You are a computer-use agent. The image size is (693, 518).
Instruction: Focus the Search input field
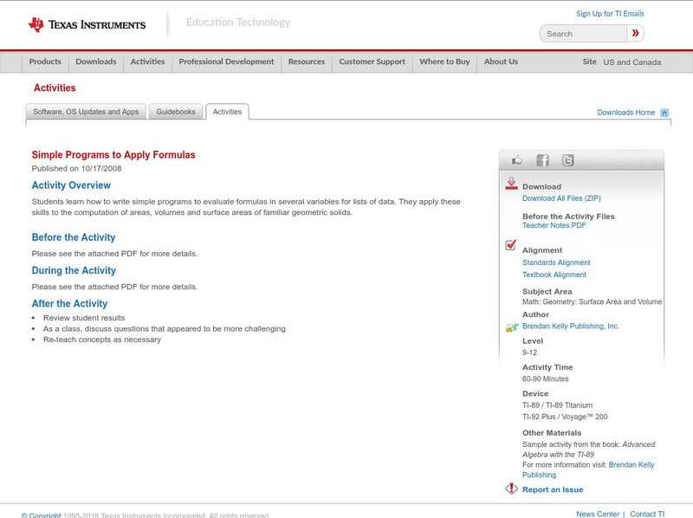point(584,34)
